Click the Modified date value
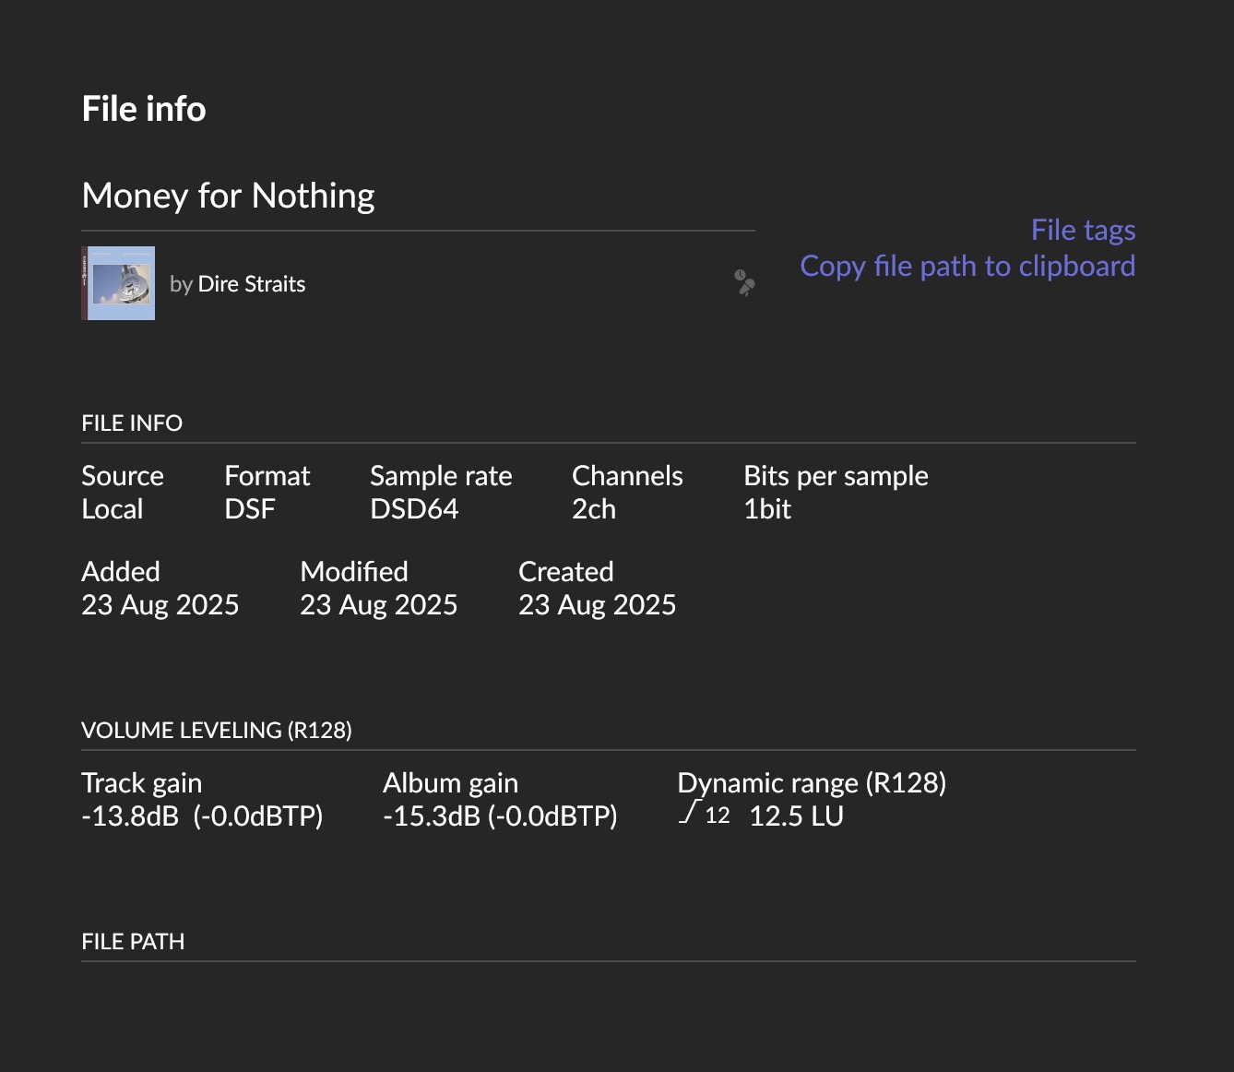 coord(378,605)
